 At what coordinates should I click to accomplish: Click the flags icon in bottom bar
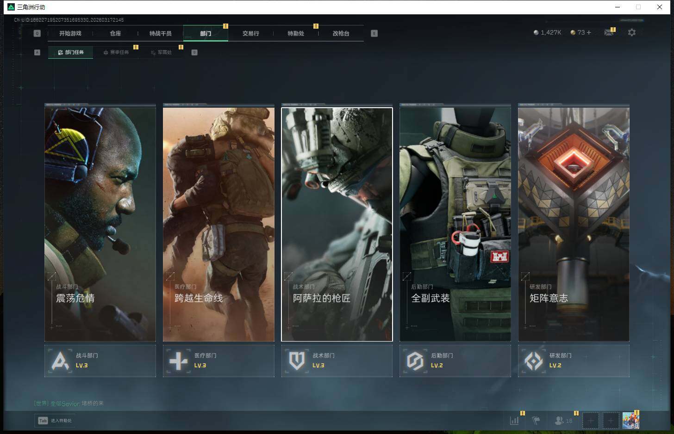536,421
